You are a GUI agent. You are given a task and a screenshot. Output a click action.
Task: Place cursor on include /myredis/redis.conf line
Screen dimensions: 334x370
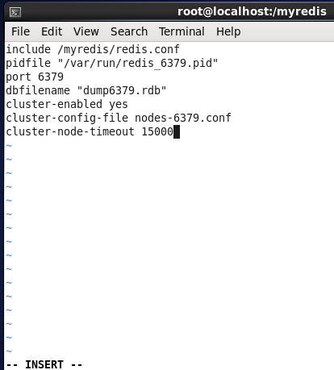[x=93, y=49]
